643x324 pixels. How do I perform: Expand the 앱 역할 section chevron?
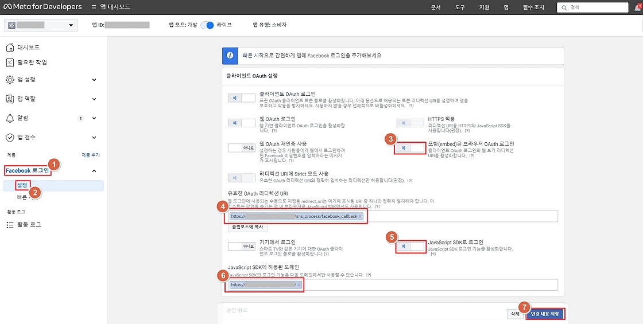coord(94,99)
